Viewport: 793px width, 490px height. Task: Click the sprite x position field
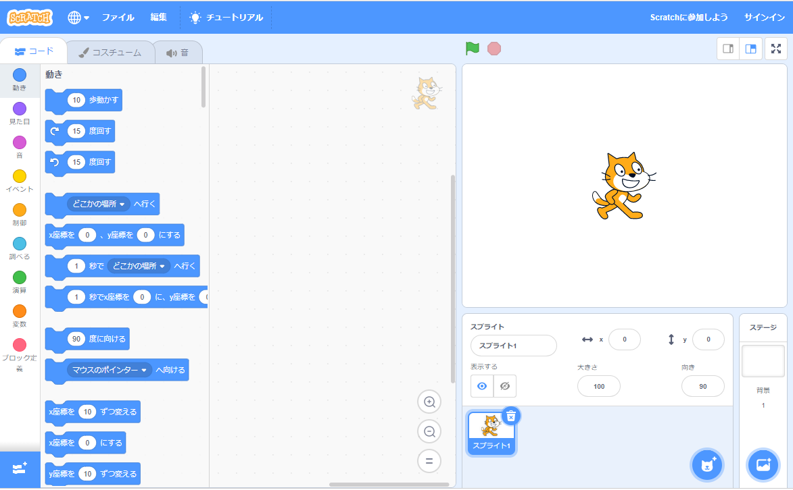pos(625,339)
